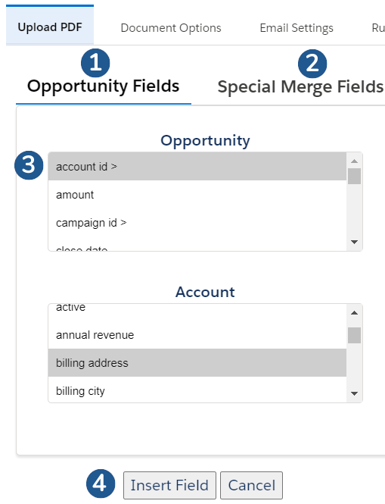385x504 pixels.
Task: Click Account list scroll-down arrow
Action: click(x=354, y=393)
